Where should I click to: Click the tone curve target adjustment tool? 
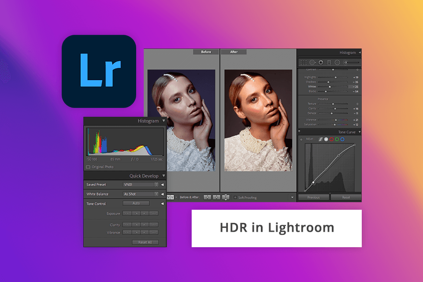[x=301, y=139]
